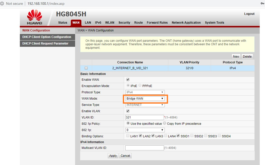The image size is (265, 165).
Task: Open the Network Application tab
Action: click(x=186, y=22)
